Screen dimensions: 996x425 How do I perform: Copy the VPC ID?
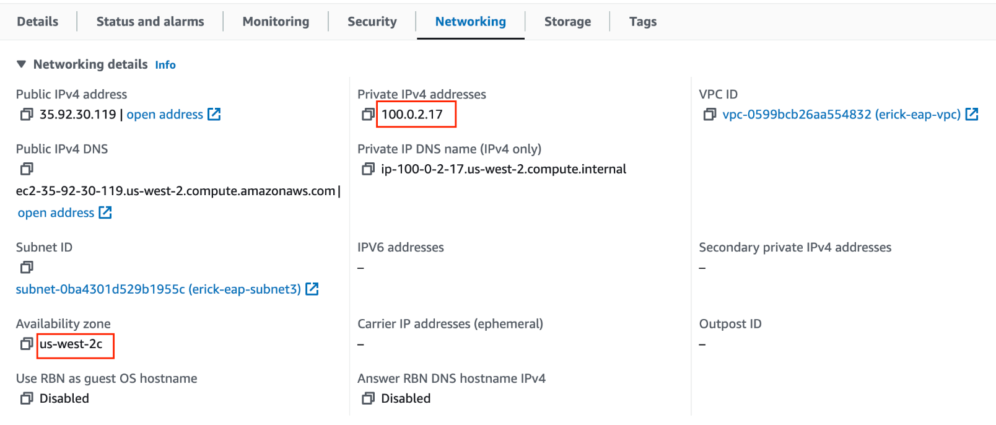[x=710, y=114]
